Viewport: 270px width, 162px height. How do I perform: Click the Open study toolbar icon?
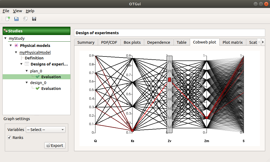(17, 19)
